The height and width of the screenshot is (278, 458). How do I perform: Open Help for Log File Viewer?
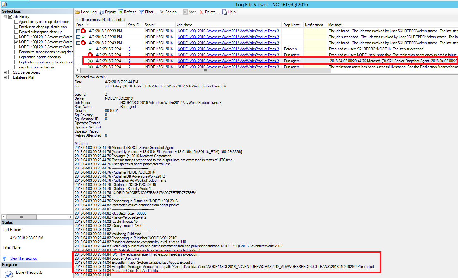tap(229, 12)
